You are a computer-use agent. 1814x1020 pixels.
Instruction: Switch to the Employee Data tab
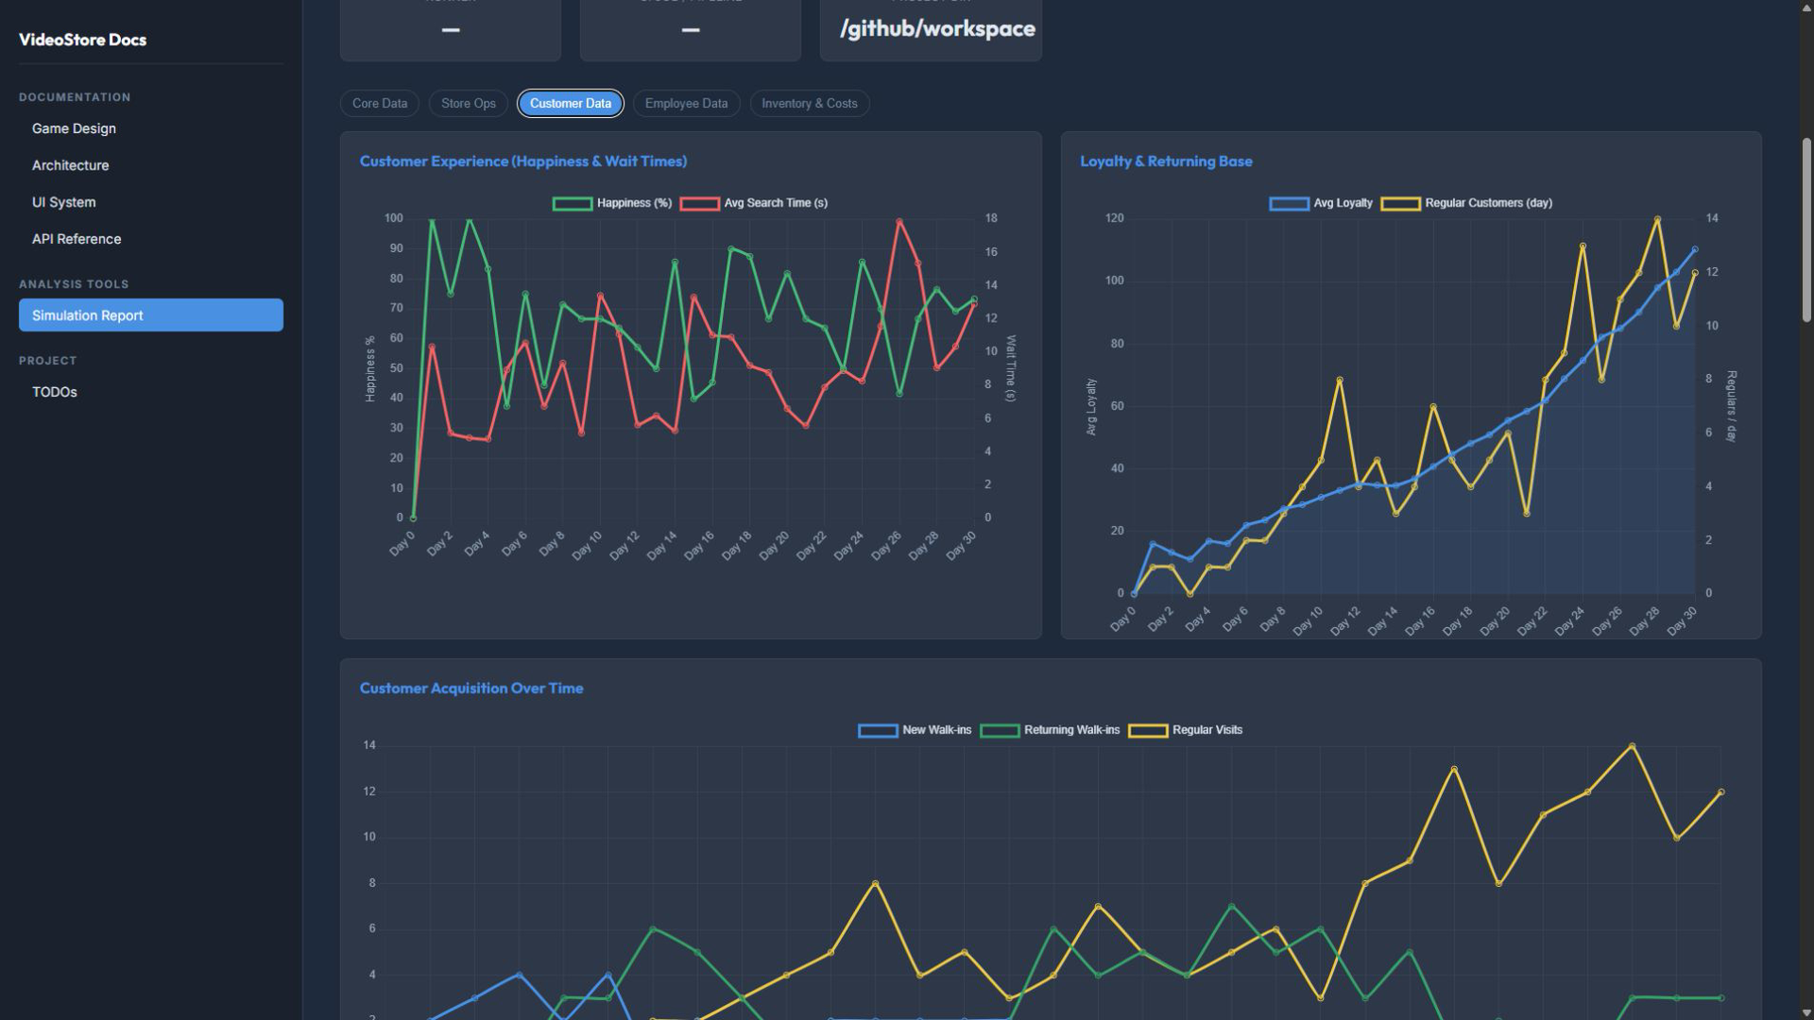click(687, 104)
